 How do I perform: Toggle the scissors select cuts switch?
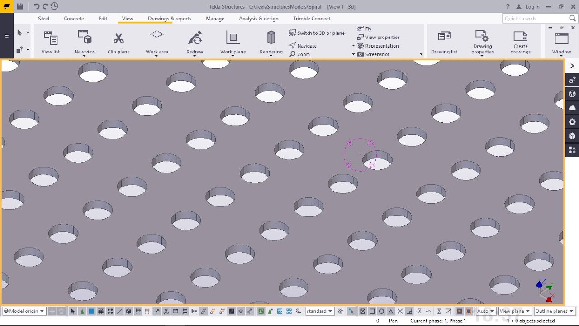pos(166,311)
